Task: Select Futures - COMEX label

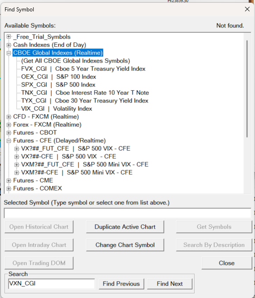Action: click(x=38, y=189)
